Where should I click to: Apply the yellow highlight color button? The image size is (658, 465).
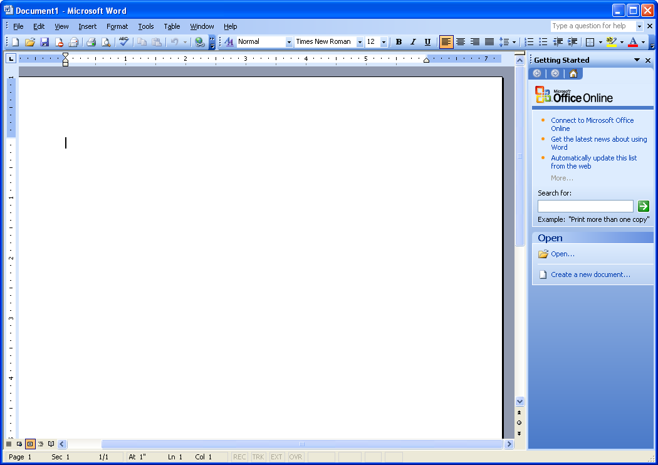point(612,42)
